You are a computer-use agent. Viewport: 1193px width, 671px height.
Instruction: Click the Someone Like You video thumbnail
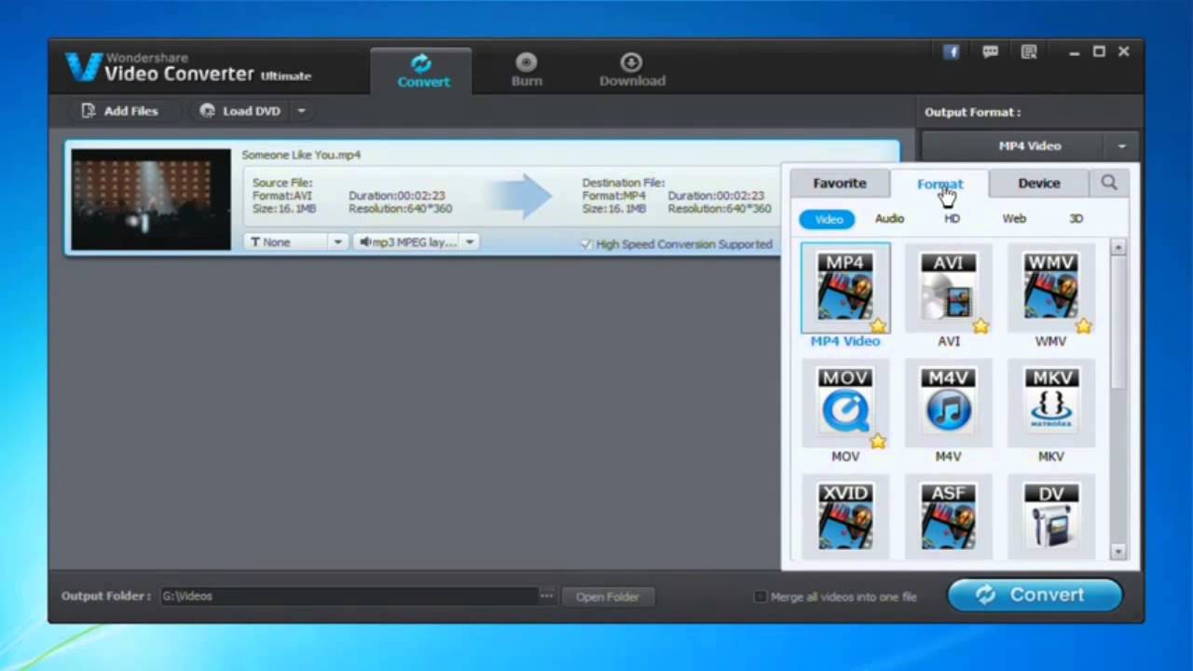(151, 199)
